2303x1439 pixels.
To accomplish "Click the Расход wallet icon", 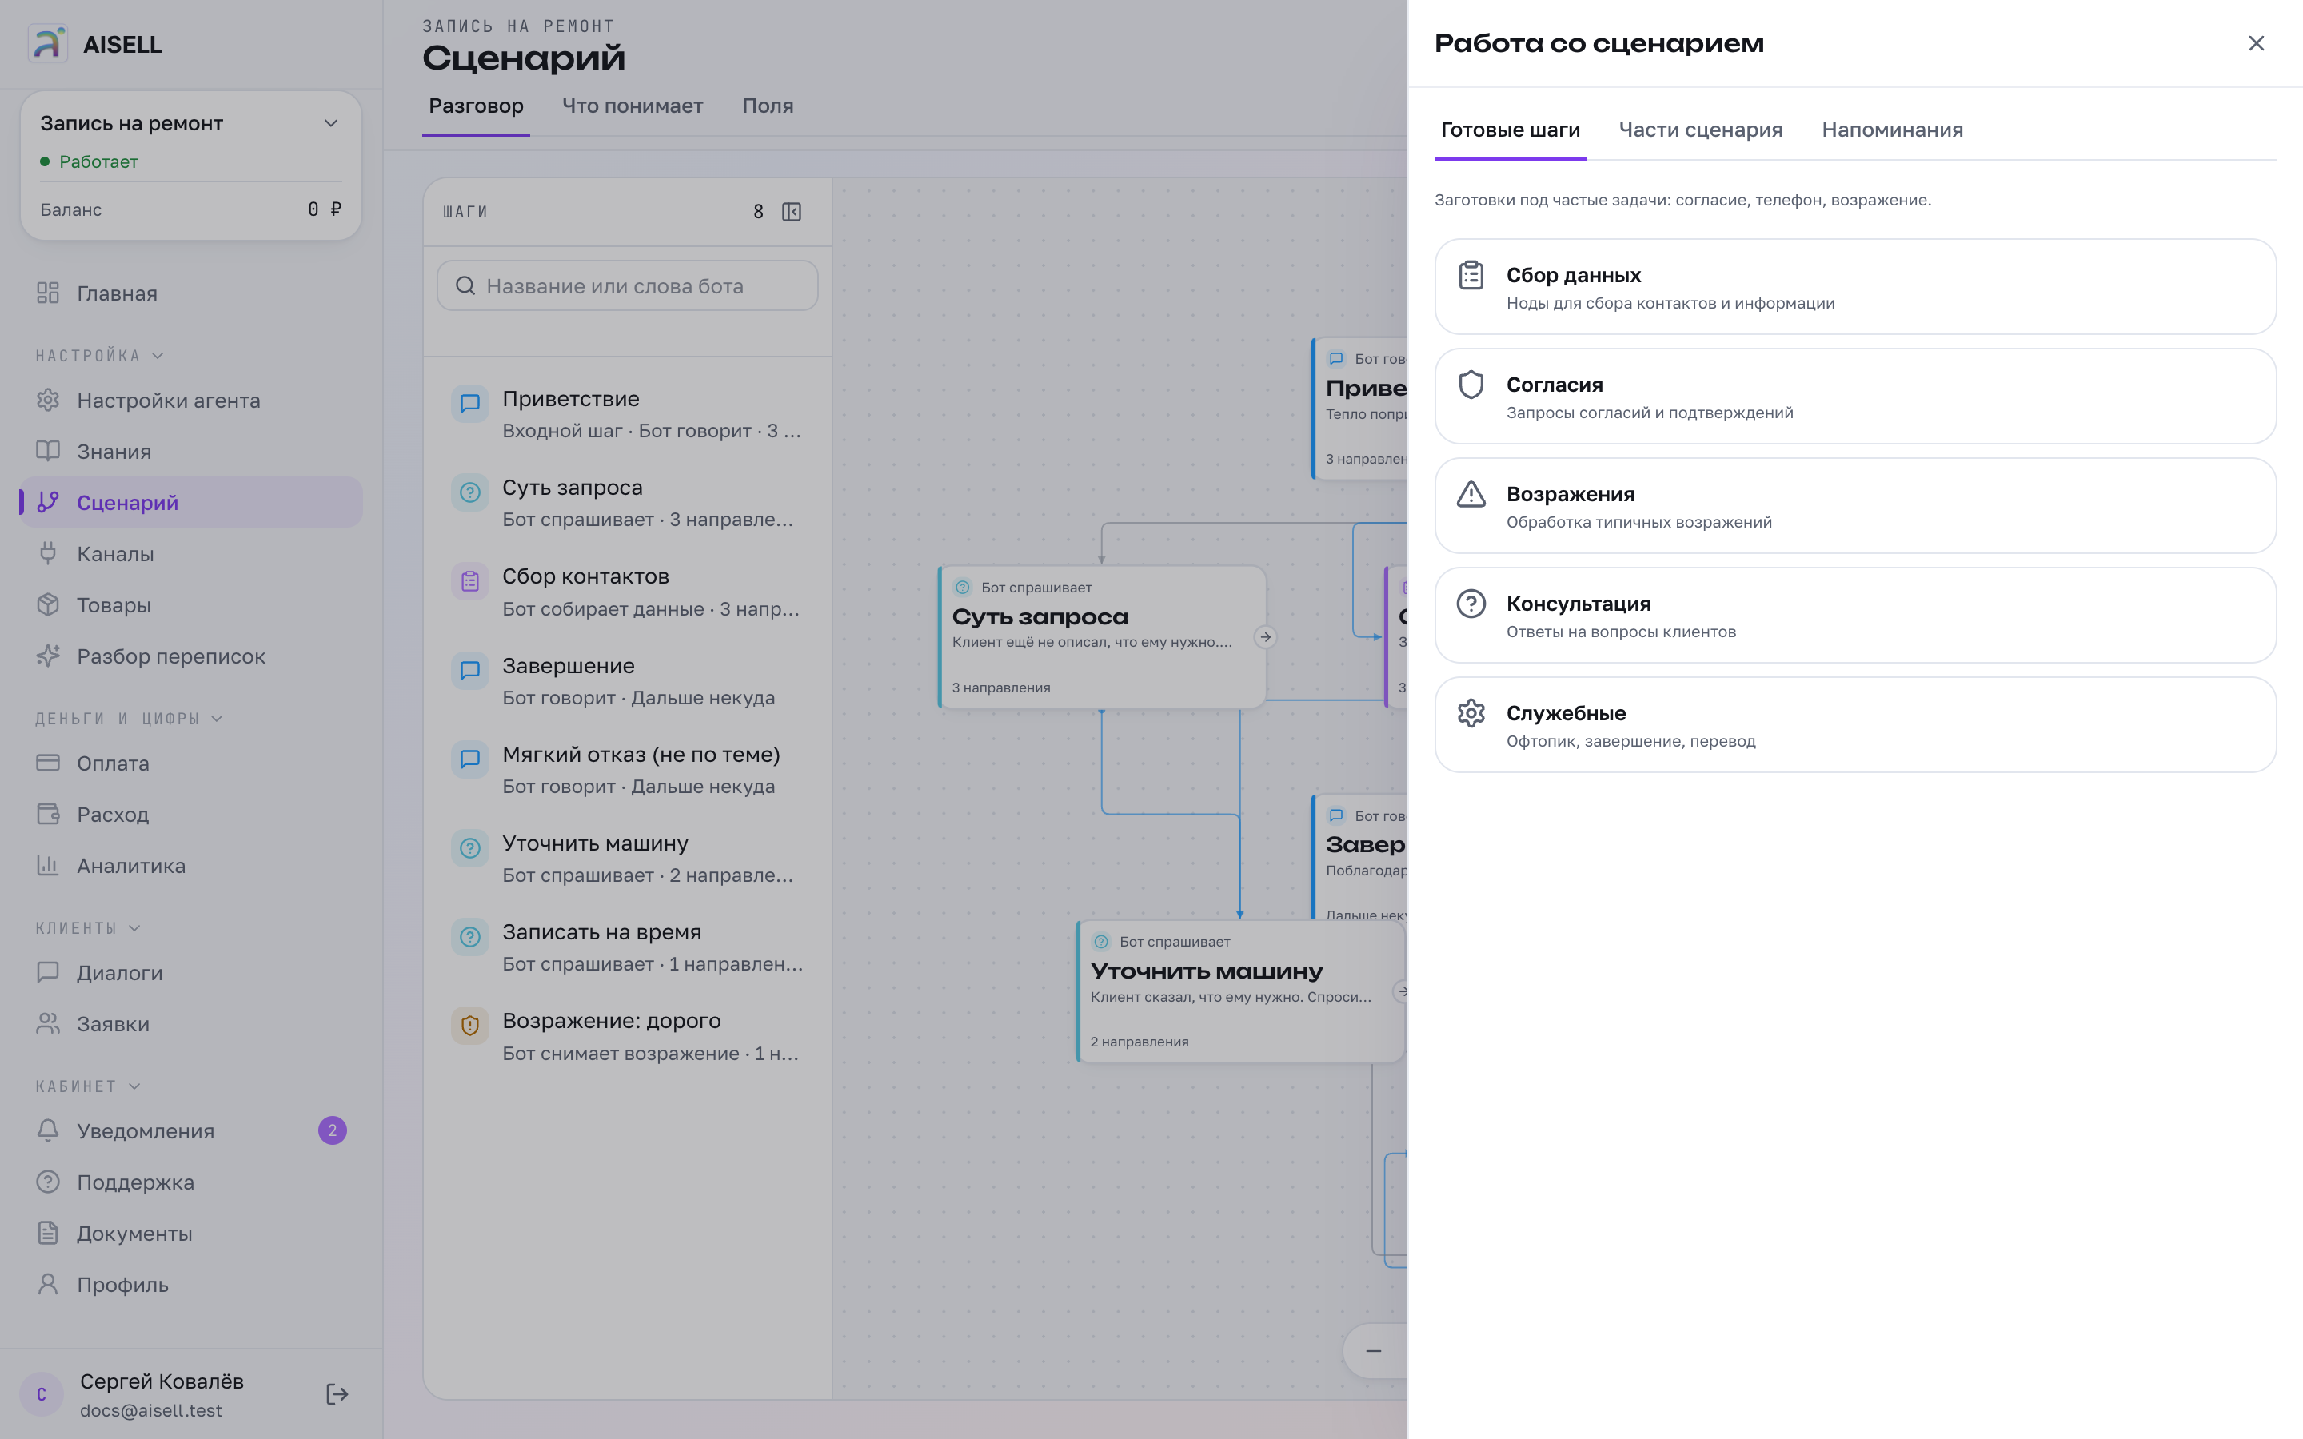I will pos(48,815).
